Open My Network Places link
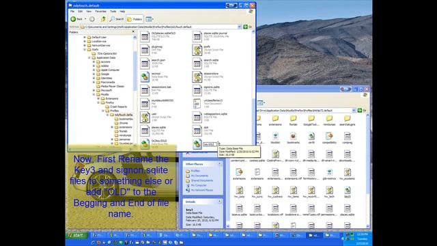The height and width of the screenshot is (246, 437). [201, 190]
